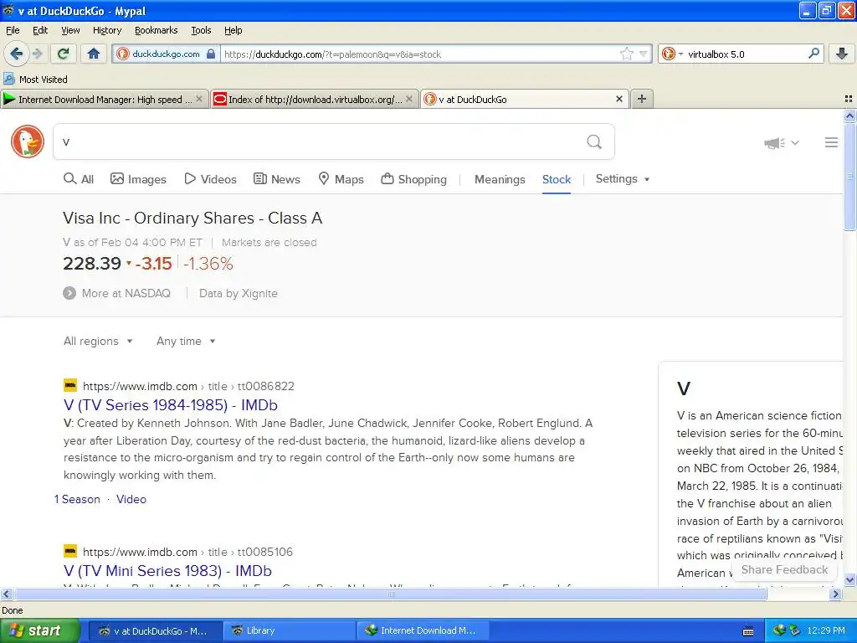
Task: Open the File menu
Action: coord(13,30)
